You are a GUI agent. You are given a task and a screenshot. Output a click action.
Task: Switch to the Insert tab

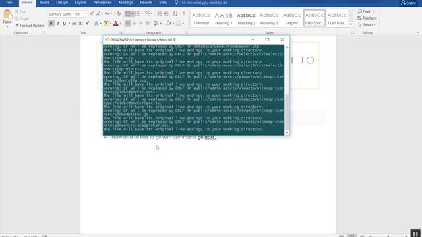click(44, 3)
